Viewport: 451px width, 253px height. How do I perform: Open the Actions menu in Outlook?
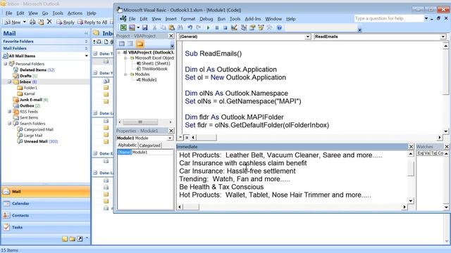pyautogui.click(x=75, y=13)
